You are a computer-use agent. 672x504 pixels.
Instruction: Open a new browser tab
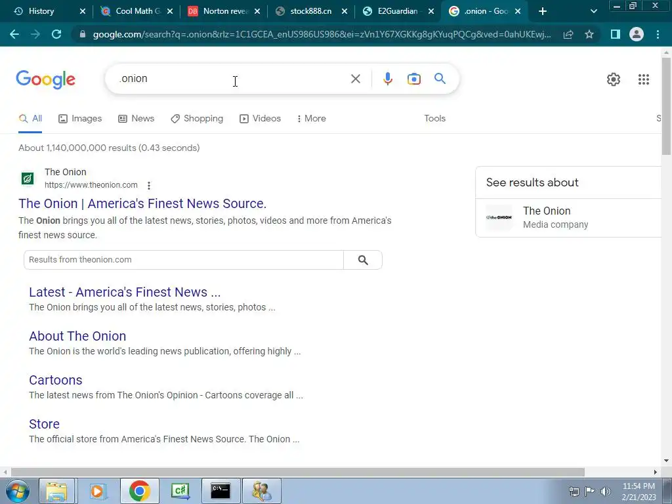pos(543,11)
